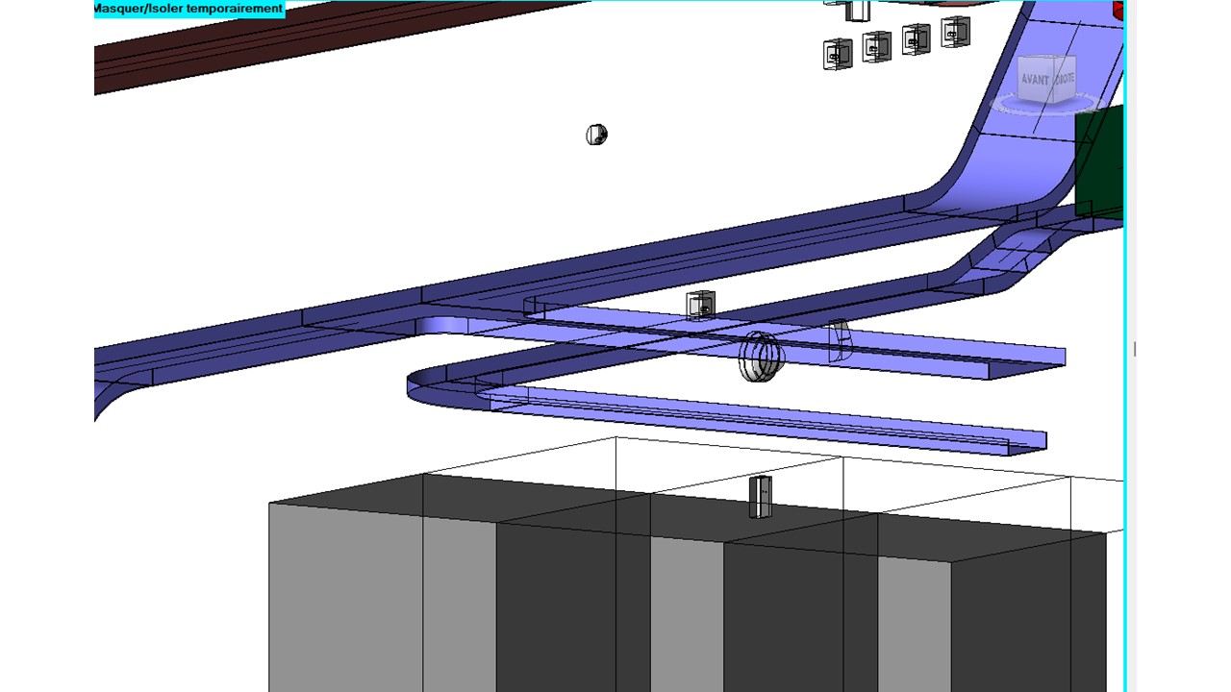Click the splitter handle on the right border

[1135, 349]
